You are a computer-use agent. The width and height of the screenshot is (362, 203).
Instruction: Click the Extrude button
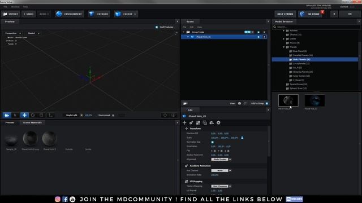pyautogui.click(x=99, y=14)
